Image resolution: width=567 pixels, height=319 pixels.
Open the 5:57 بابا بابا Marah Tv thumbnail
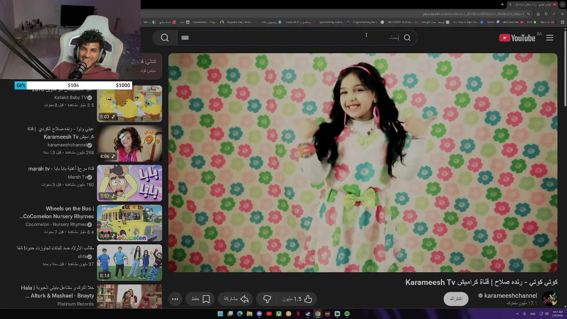[129, 183]
